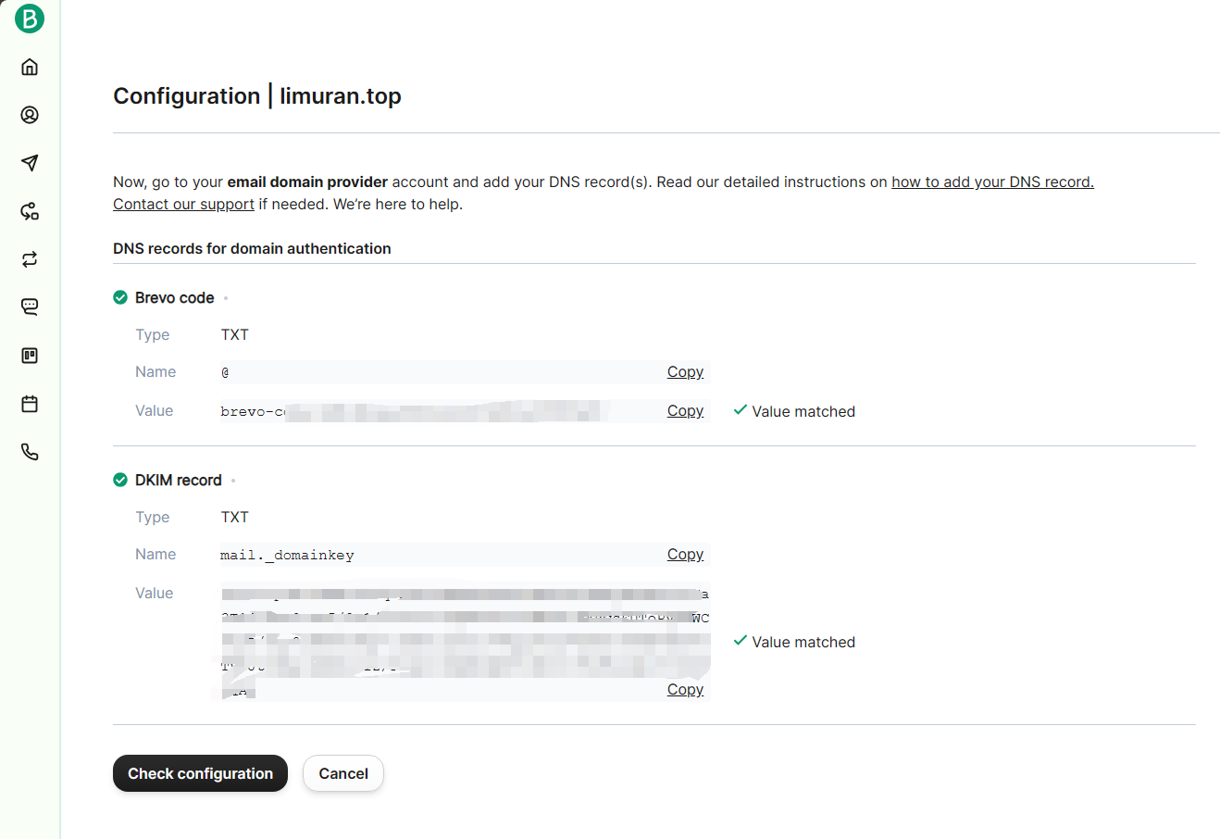Open the Contacts icon in sidebar
Image resolution: width=1220 pixels, height=839 pixels.
pyautogui.click(x=30, y=115)
